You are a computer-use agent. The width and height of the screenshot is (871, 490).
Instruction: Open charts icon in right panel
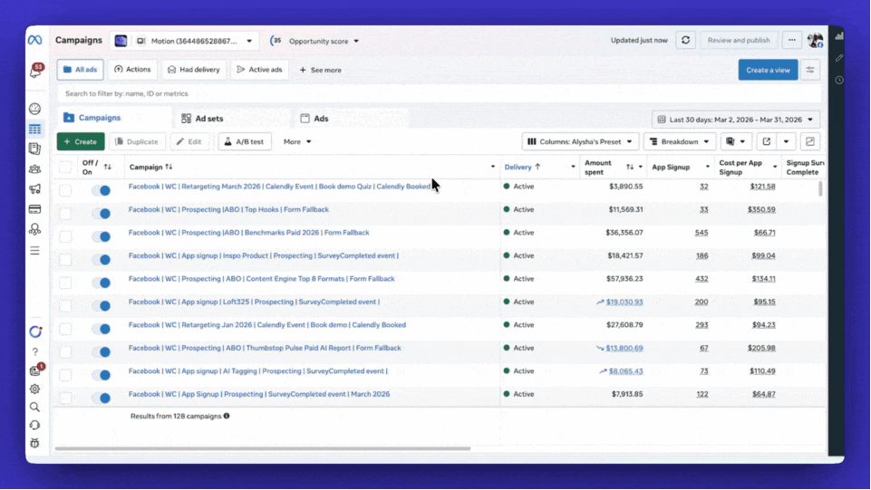point(839,36)
